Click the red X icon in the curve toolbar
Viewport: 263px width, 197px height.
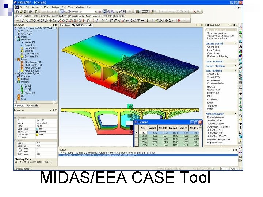(179, 20)
